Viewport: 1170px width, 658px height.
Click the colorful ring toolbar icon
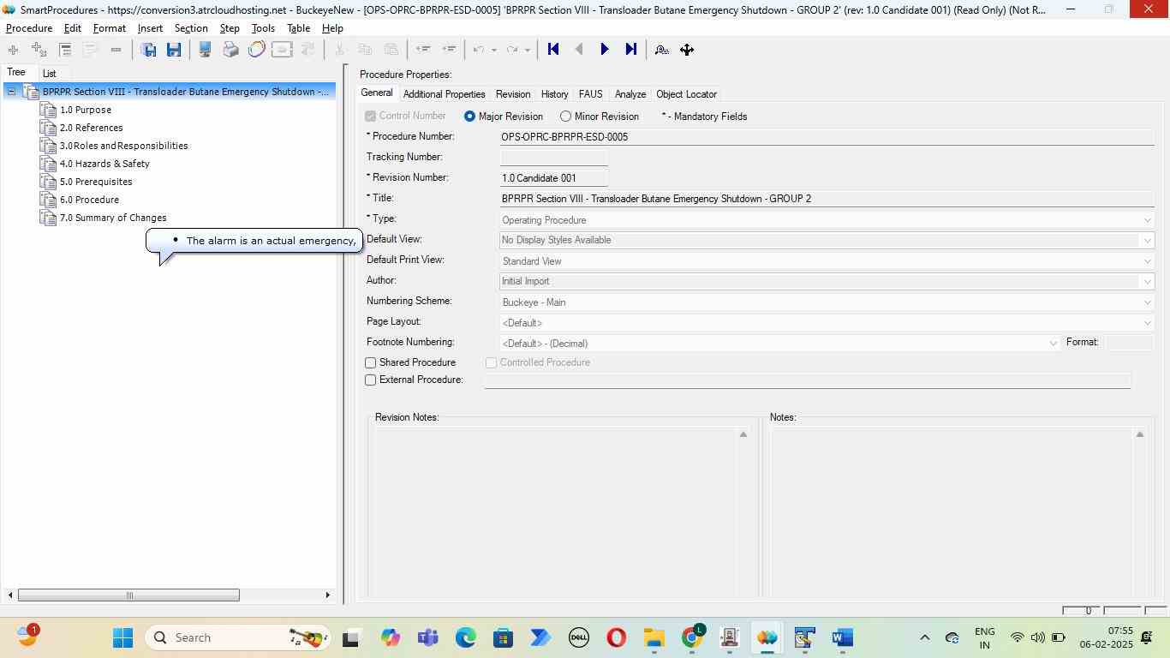point(256,50)
